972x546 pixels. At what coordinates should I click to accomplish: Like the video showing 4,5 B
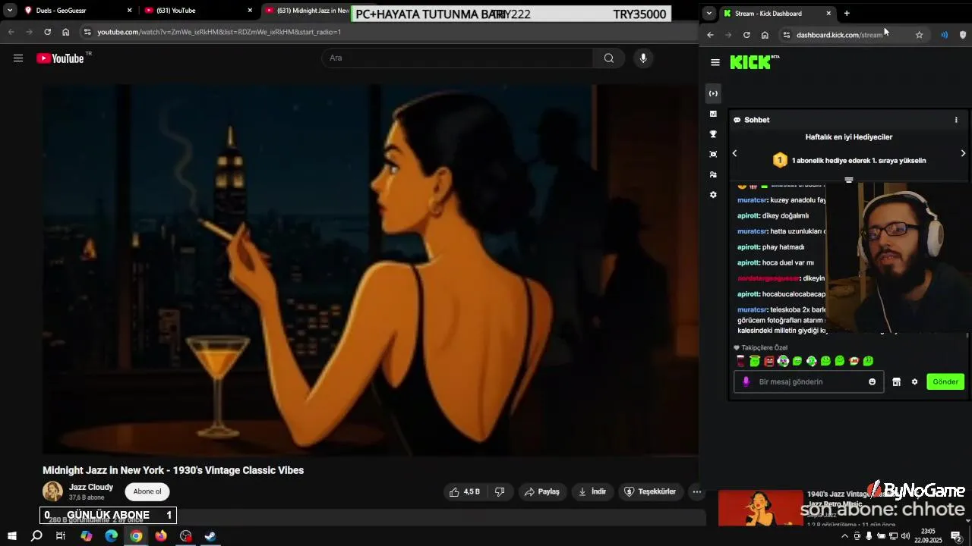464,491
